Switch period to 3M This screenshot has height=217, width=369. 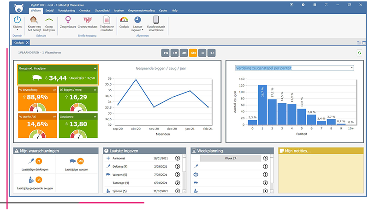click(x=184, y=53)
